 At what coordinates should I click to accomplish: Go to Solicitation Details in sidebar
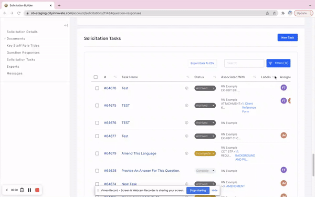[22, 32]
